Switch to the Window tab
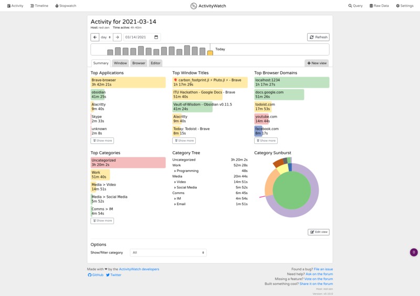The width and height of the screenshot is (420, 296). click(120, 63)
